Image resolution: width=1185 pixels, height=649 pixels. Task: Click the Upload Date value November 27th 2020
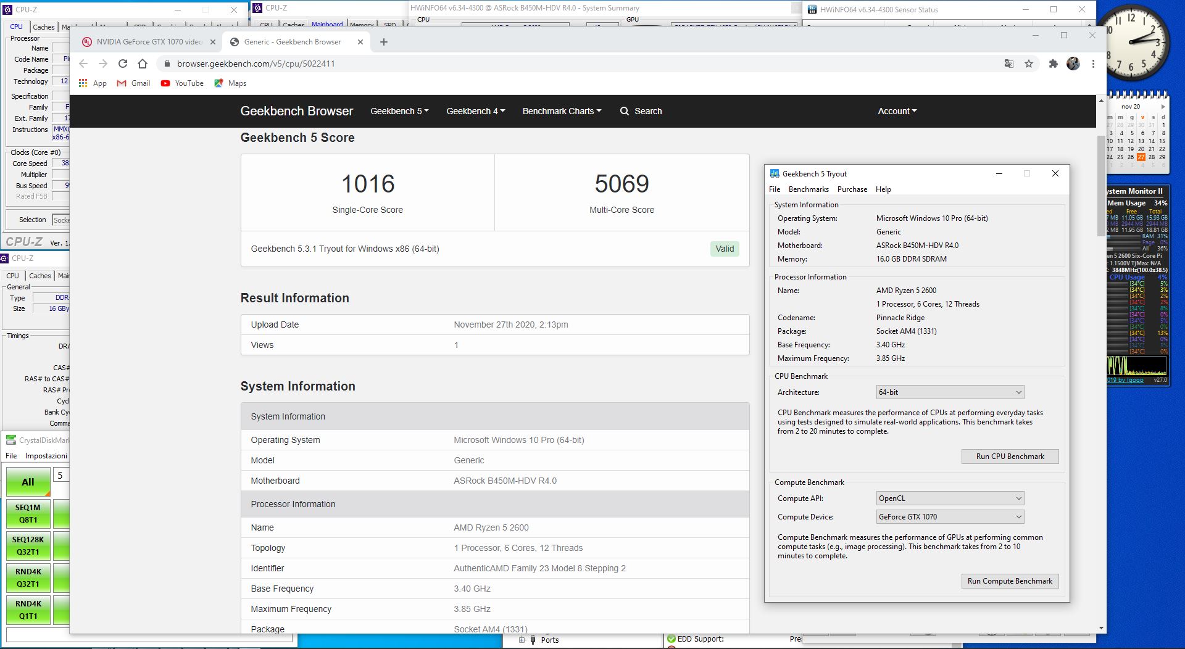point(511,324)
